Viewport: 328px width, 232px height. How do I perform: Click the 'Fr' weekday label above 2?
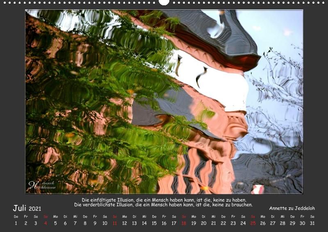(26, 216)
